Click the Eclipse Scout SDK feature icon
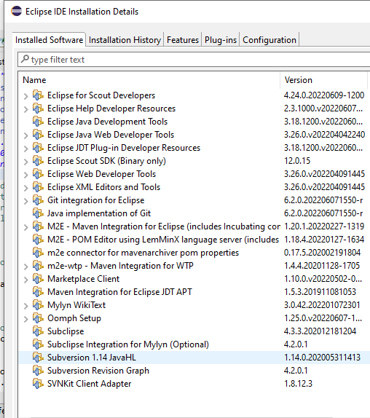370x418 pixels. point(38,161)
